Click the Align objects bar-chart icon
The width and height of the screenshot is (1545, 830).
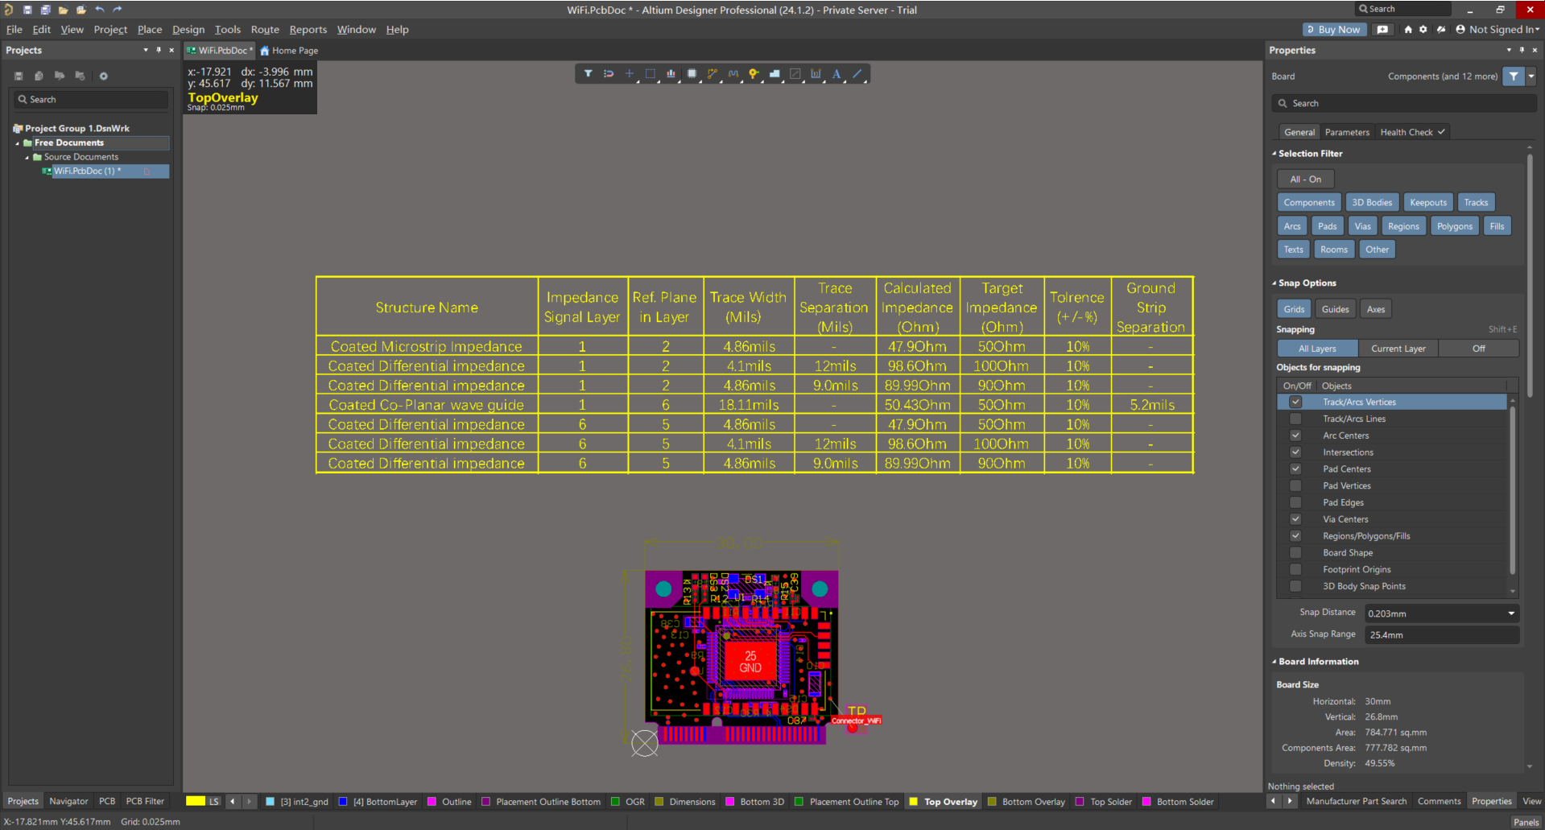click(671, 74)
